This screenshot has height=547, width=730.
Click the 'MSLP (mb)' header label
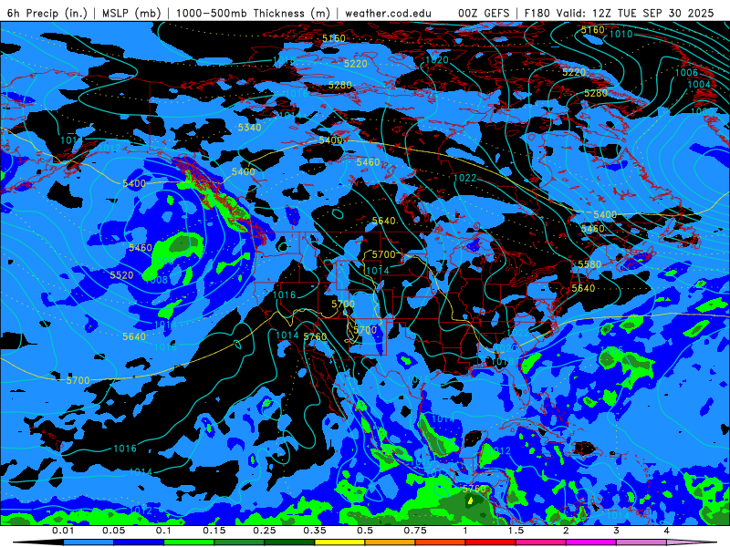point(131,13)
